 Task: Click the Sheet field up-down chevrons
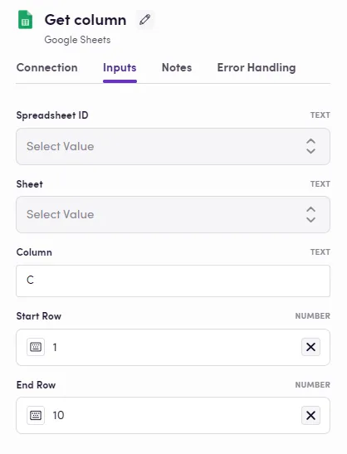[310, 214]
